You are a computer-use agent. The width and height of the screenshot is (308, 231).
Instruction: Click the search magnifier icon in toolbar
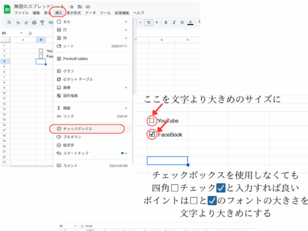click(9, 22)
